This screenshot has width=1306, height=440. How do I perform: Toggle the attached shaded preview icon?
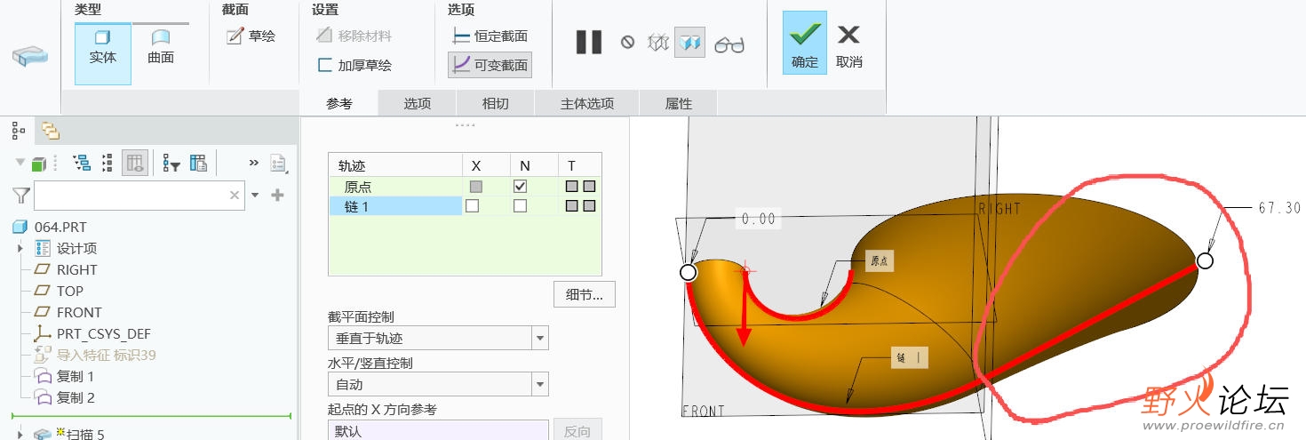(x=689, y=42)
